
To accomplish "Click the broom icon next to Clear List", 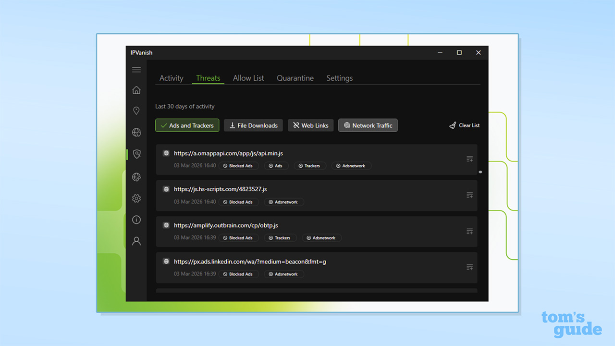I will point(452,125).
